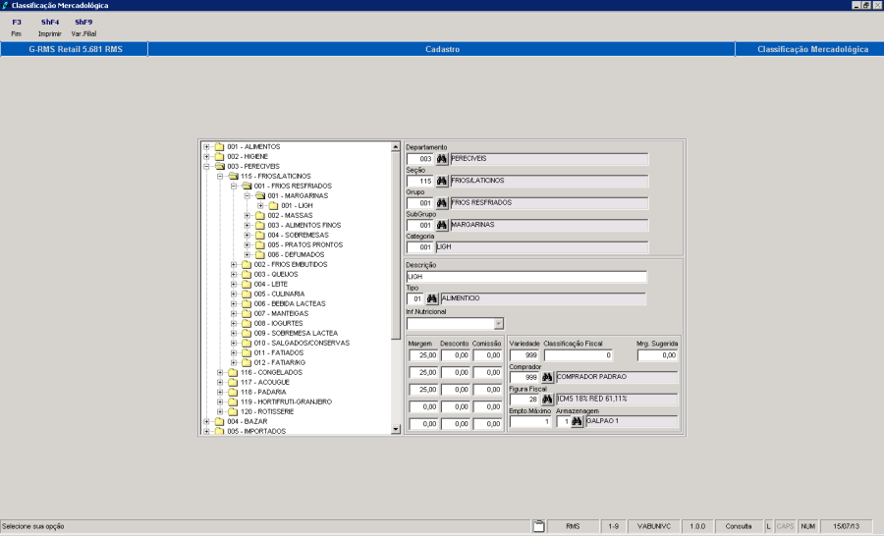
Task: Click the Variedade field 999
Action: tap(525, 355)
